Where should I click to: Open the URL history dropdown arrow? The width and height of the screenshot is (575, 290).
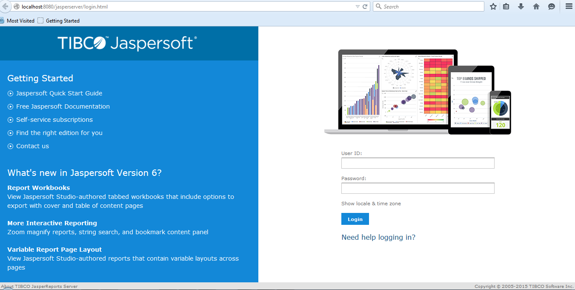coord(358,7)
